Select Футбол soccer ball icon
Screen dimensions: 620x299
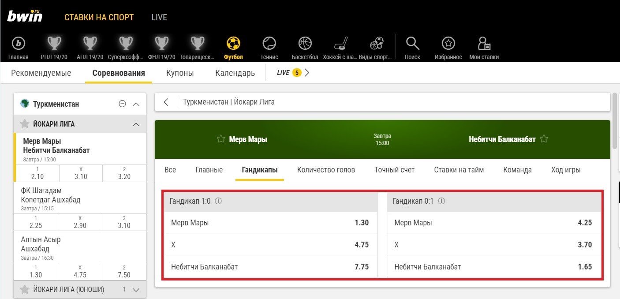[233, 43]
